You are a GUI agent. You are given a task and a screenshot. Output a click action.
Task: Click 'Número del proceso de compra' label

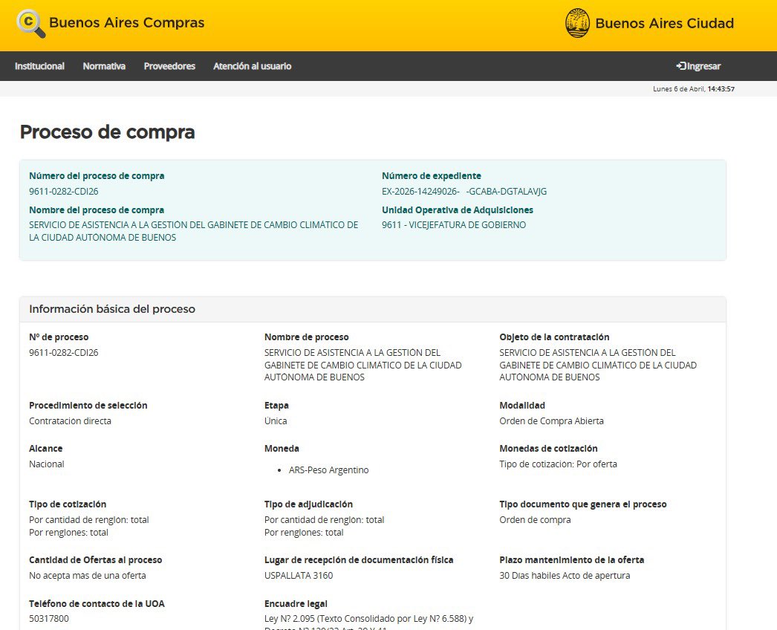tap(97, 176)
